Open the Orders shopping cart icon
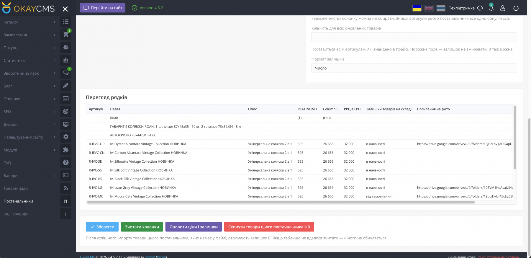This screenshot has width=531, height=258. point(66,35)
